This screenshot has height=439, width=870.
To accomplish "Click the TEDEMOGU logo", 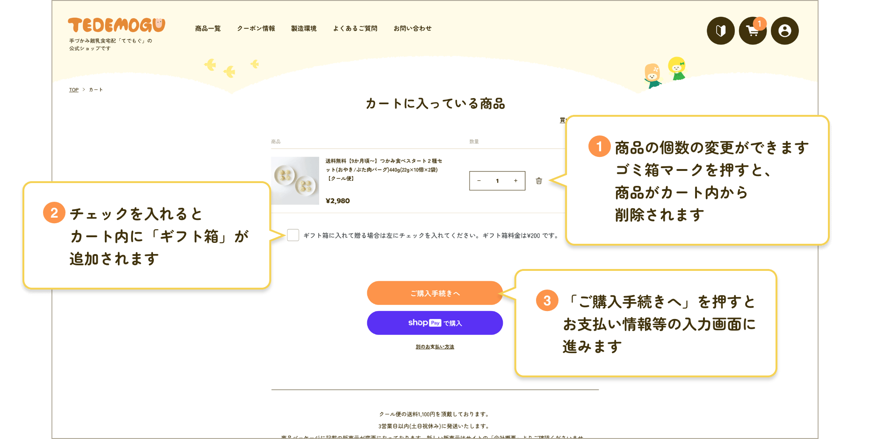I will tap(116, 25).
